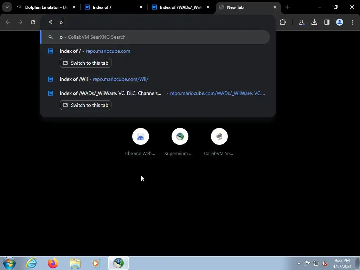Open the Chrome Web Store shortcut
This screenshot has width=360, height=270.
pos(140,142)
